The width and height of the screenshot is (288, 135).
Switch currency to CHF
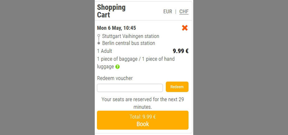(184, 12)
